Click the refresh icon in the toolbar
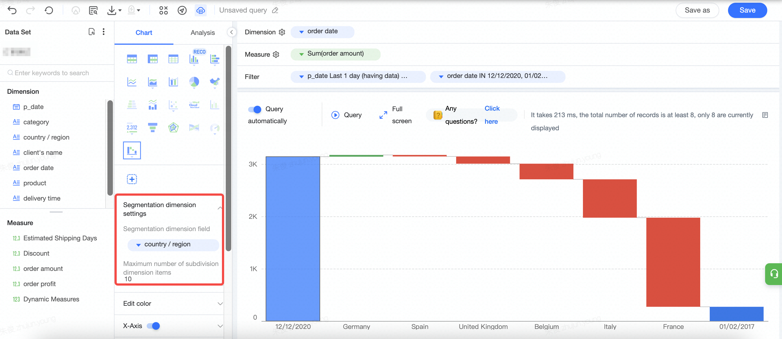 pyautogui.click(x=49, y=11)
